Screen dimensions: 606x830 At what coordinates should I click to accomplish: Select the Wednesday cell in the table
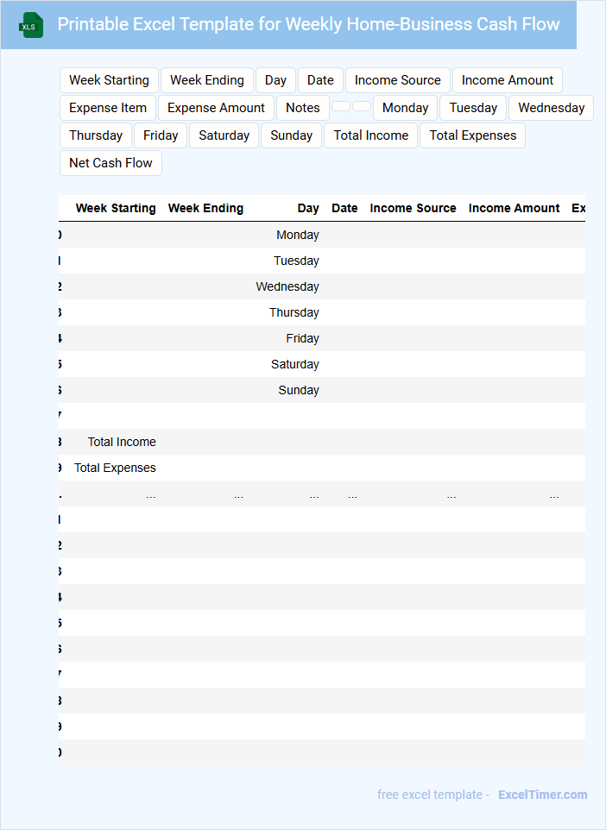287,287
